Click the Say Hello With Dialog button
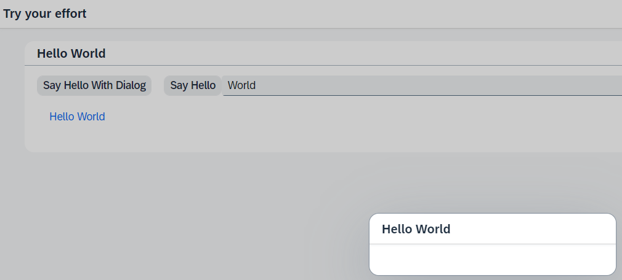This screenshot has height=280, width=622. pos(94,85)
